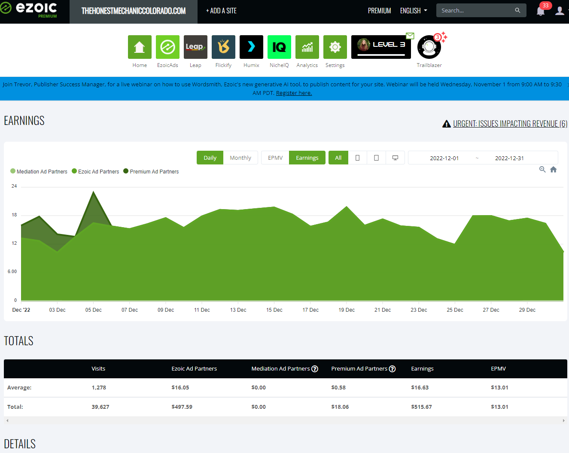Toggle Ezoic Ad Partners legend series
The height and width of the screenshot is (453, 569).
95,171
